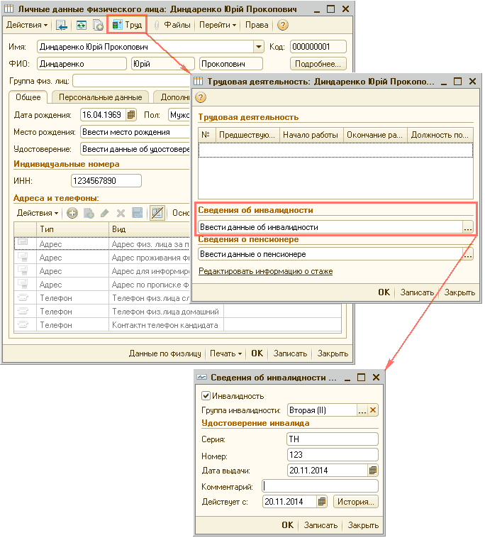This screenshot has width=485, height=538.
Task: Click the Труд toolbar button
Action: click(x=127, y=25)
